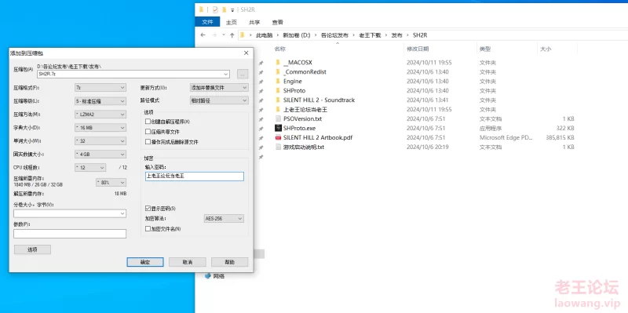Viewport: 628px width, 313px height.
Task: Enable 操作完成后删除源文件 checkbox
Action: point(148,142)
